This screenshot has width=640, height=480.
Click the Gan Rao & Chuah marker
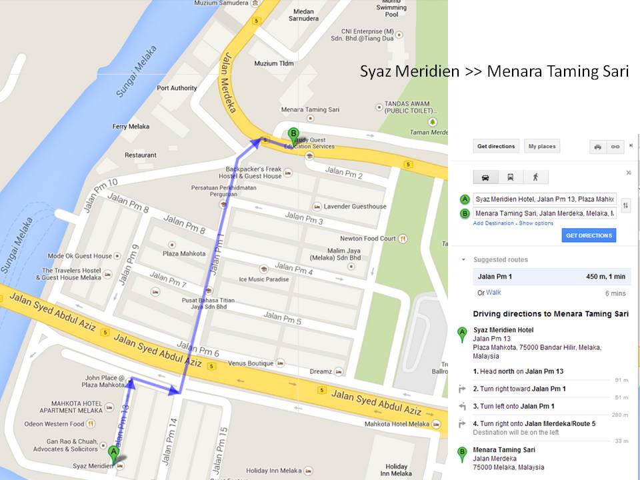click(x=103, y=445)
